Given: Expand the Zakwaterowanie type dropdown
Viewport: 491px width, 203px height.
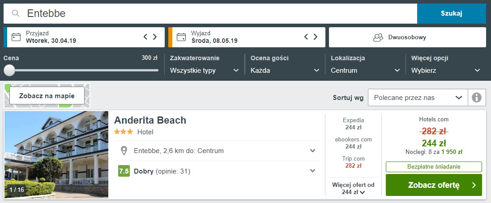Looking at the screenshot, I should [204, 70].
